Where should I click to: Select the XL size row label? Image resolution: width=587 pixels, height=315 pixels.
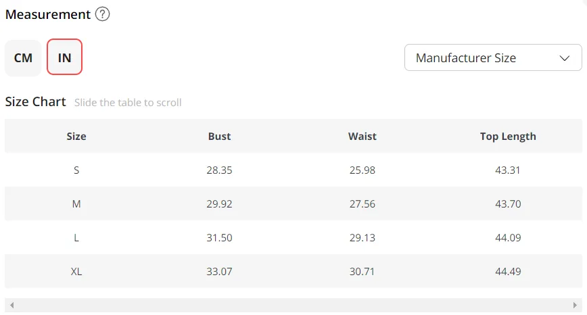(76, 271)
